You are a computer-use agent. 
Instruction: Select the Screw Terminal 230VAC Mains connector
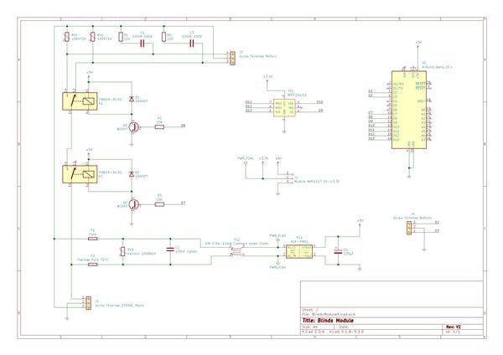point(86,303)
